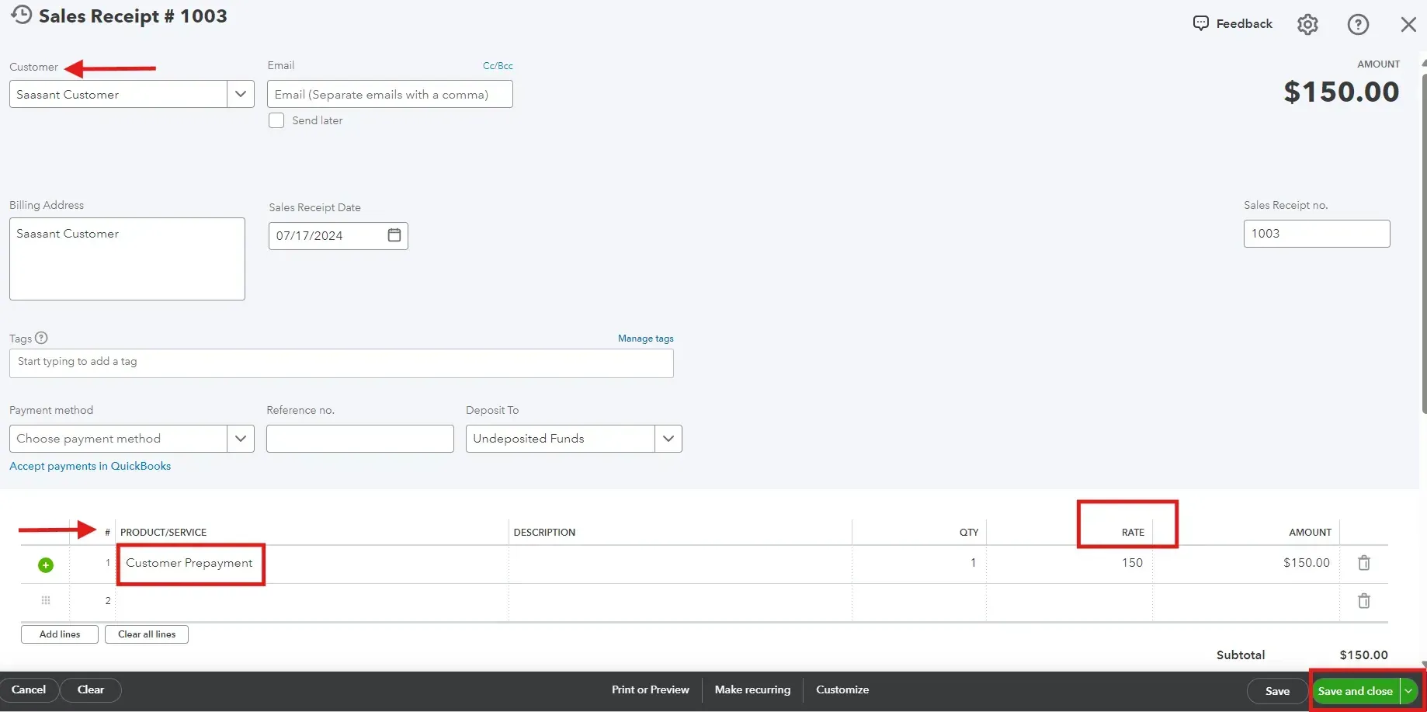Open the Sales Receipt Date calendar icon
The height and width of the screenshot is (712, 1427).
(394, 235)
